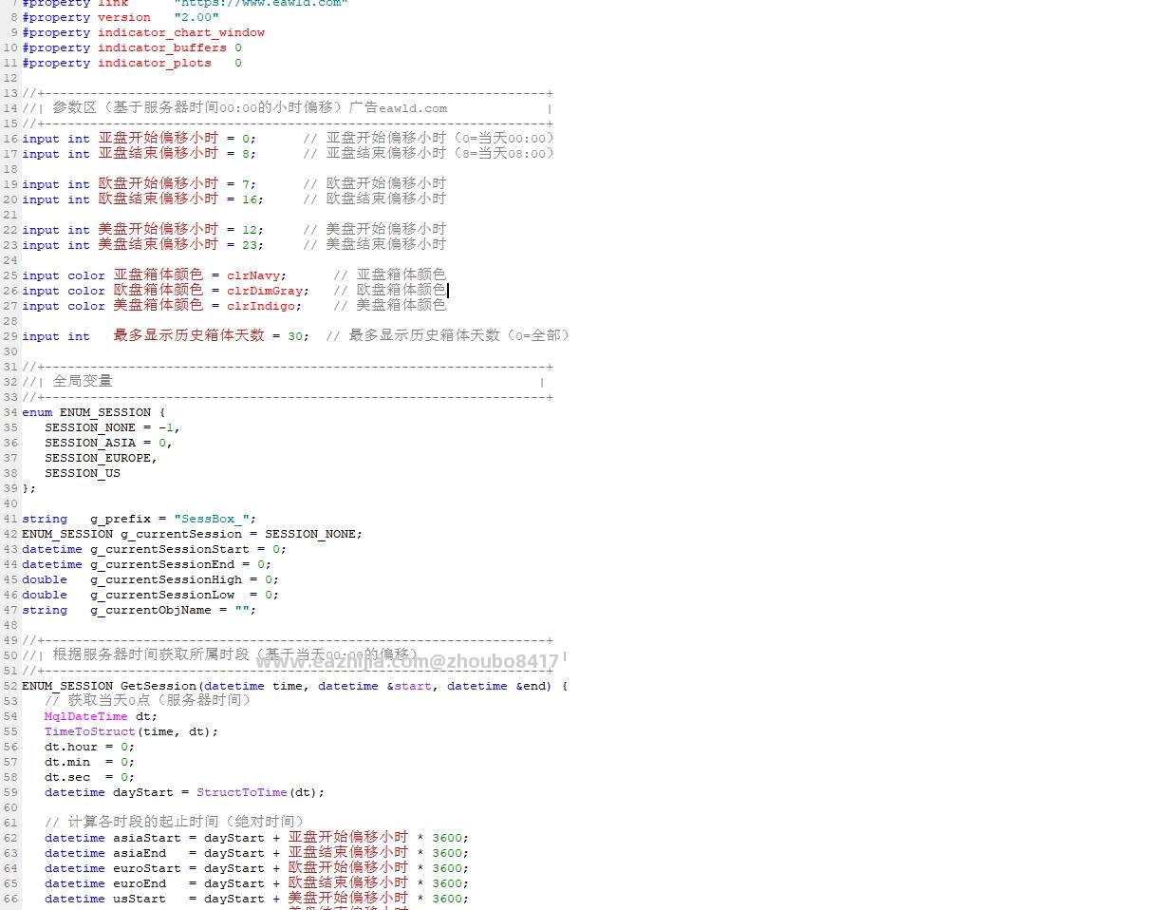Click the &start parameter in GetSession

point(409,686)
